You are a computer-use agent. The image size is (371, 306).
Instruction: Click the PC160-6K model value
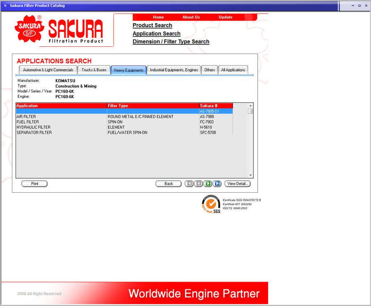(65, 92)
